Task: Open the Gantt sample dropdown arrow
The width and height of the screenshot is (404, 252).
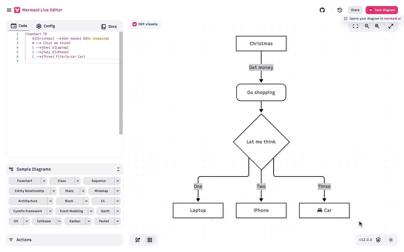Action: pyautogui.click(x=118, y=211)
